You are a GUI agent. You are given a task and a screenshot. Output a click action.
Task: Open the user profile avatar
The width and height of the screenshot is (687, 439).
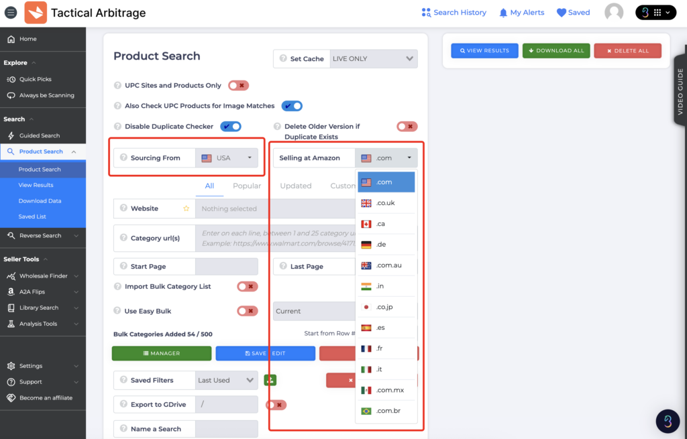614,12
